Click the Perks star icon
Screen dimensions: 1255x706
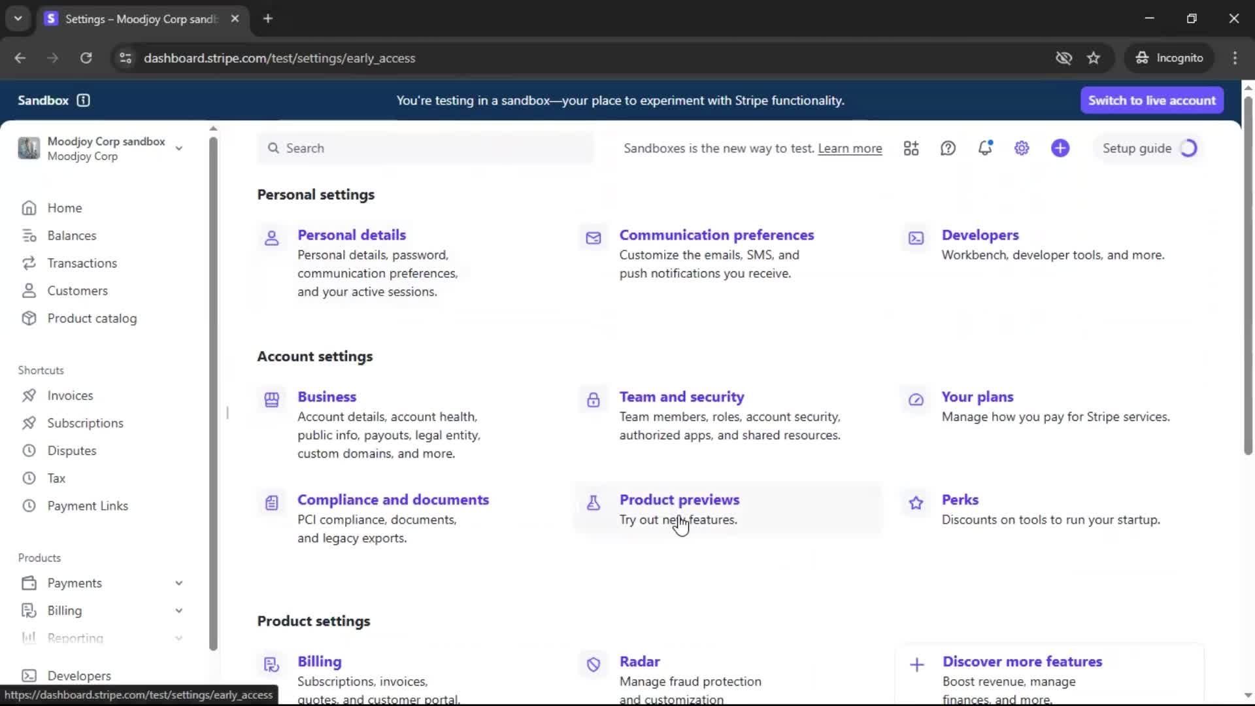point(916,503)
